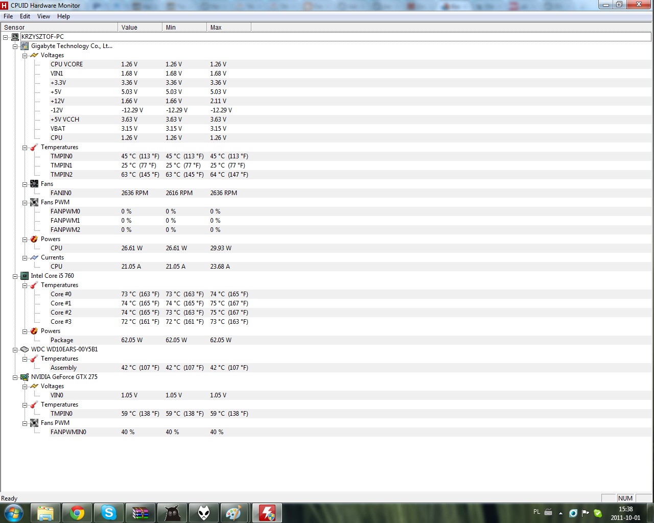Click the WDC hard drive icon
The height and width of the screenshot is (523, 654).
24,349
